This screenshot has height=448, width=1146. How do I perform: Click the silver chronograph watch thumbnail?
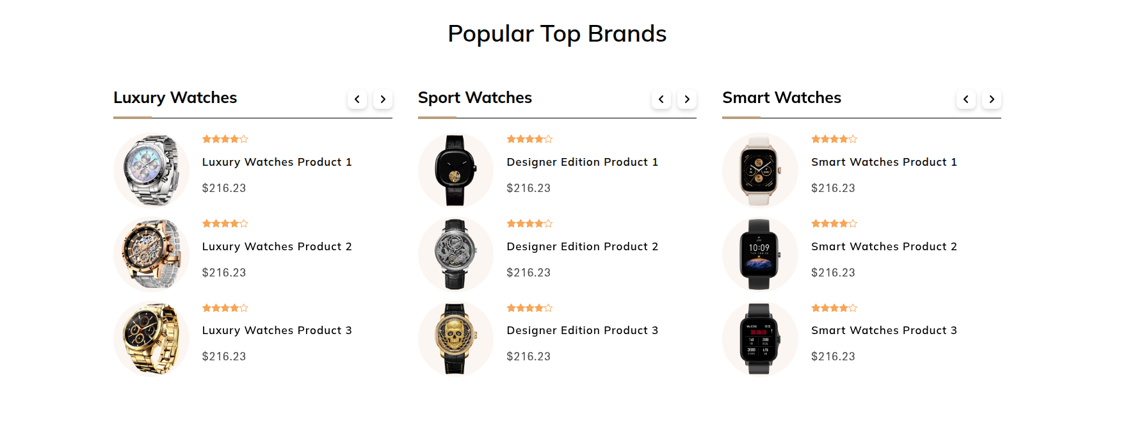pos(151,170)
